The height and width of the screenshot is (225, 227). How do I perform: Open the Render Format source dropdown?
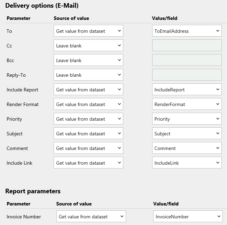coord(88,104)
